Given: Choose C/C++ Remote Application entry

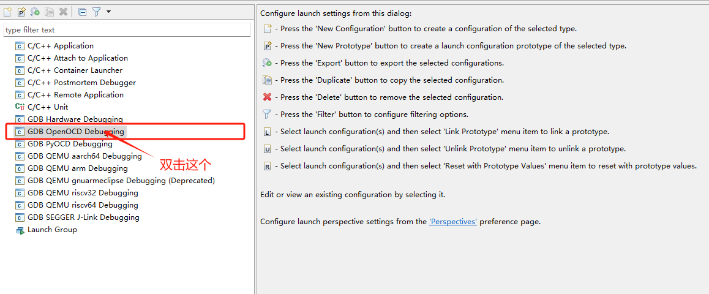Looking at the screenshot, I should coord(75,95).
